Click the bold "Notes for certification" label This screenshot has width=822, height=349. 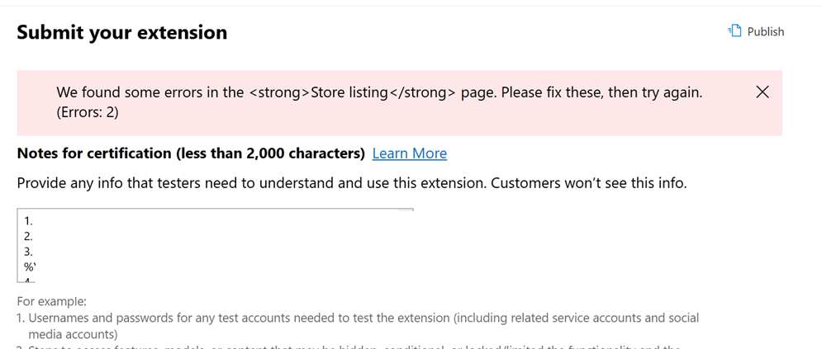(191, 153)
